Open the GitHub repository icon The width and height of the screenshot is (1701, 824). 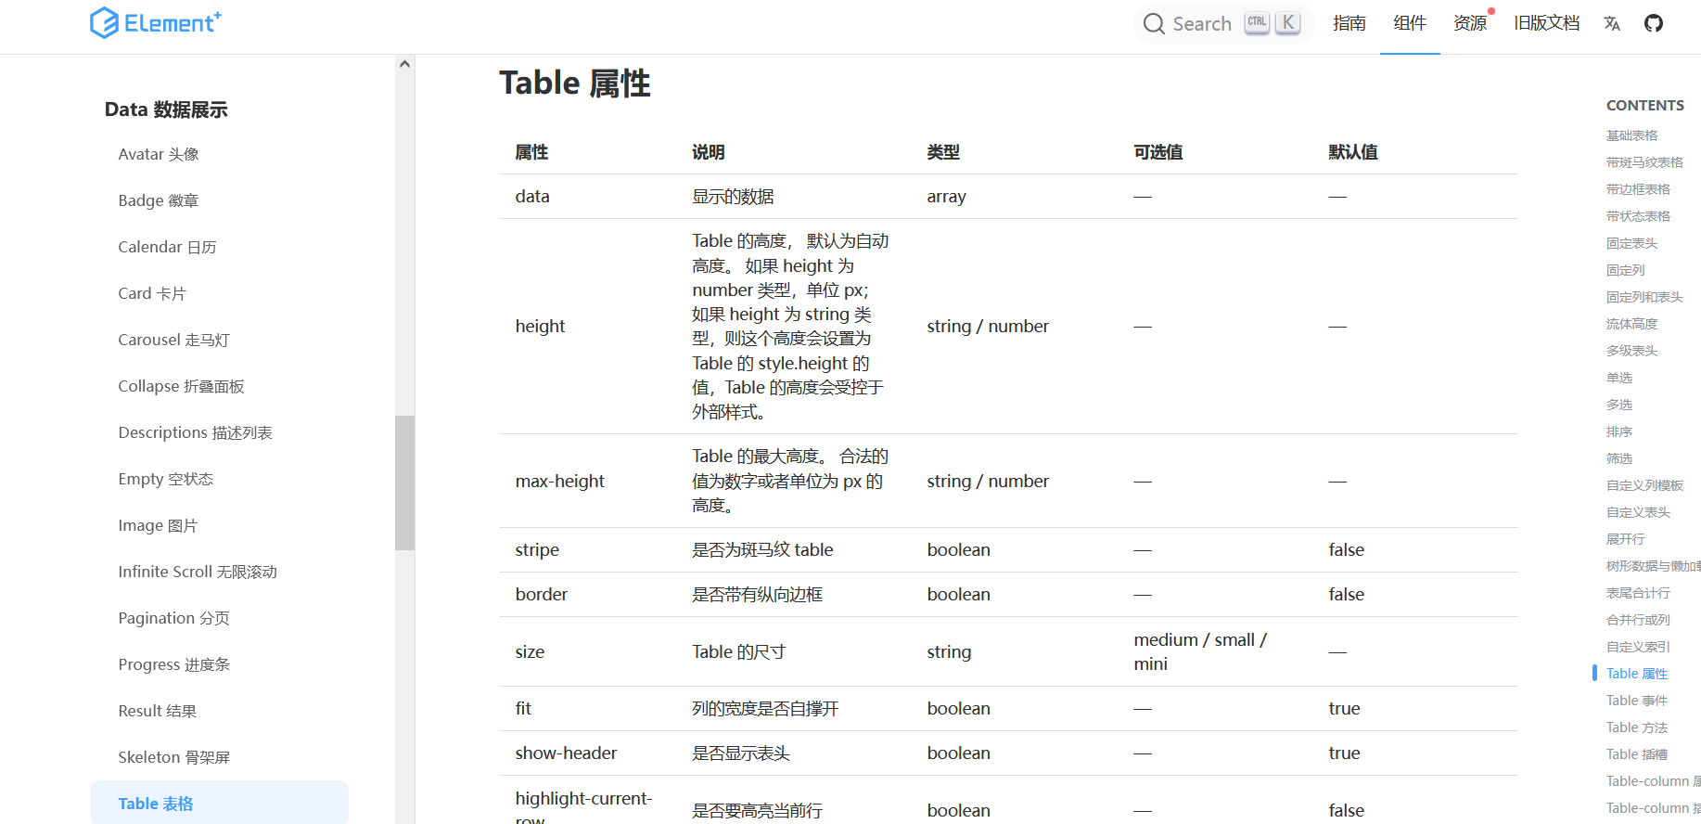click(x=1654, y=23)
